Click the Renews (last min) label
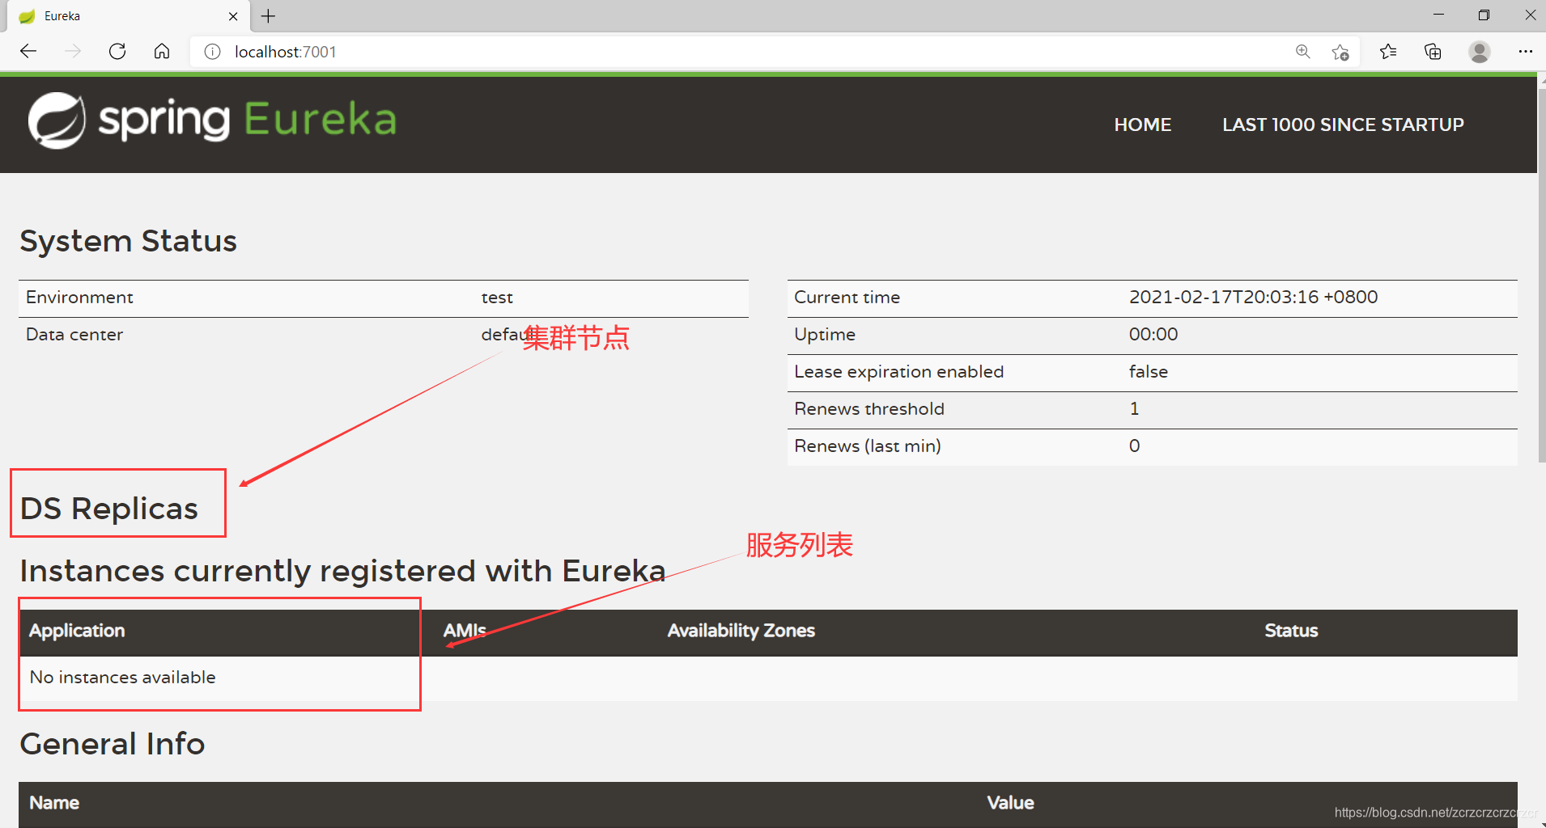The height and width of the screenshot is (828, 1546). [867, 446]
